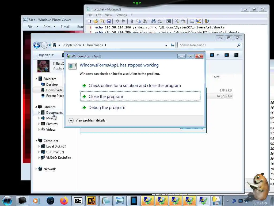Choose Debug the program option

click(140, 107)
